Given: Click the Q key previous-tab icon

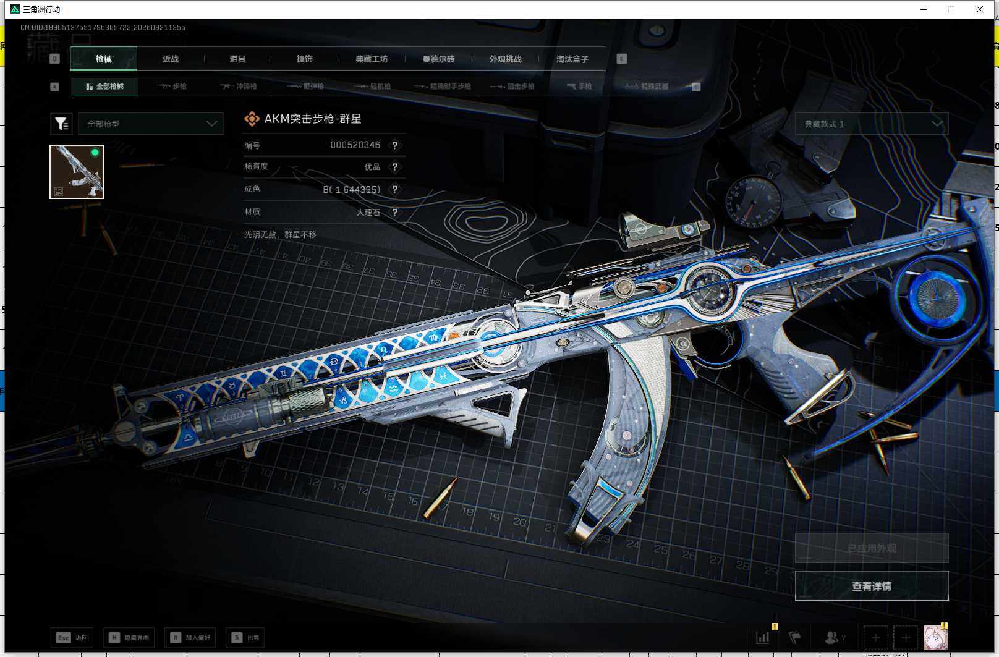Looking at the screenshot, I should pyautogui.click(x=54, y=59).
